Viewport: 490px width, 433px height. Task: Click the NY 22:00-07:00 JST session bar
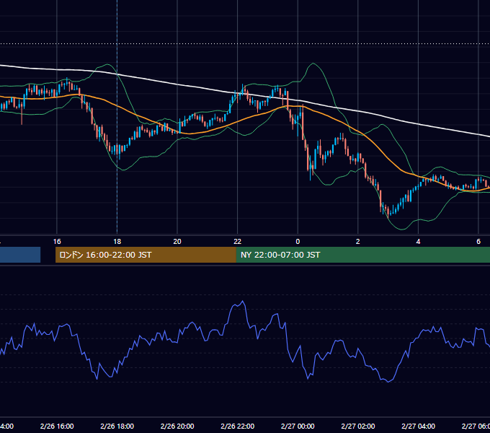point(362,255)
